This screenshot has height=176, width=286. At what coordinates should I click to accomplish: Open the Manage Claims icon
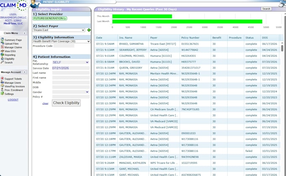click(2, 47)
